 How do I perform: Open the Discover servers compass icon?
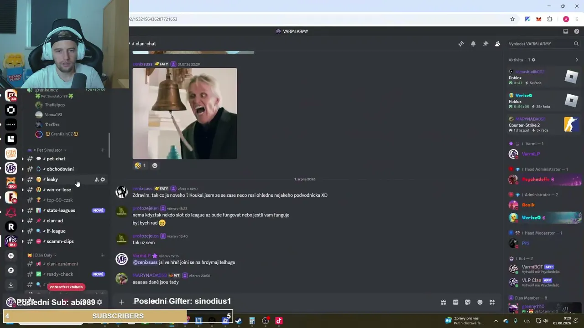tap(11, 270)
